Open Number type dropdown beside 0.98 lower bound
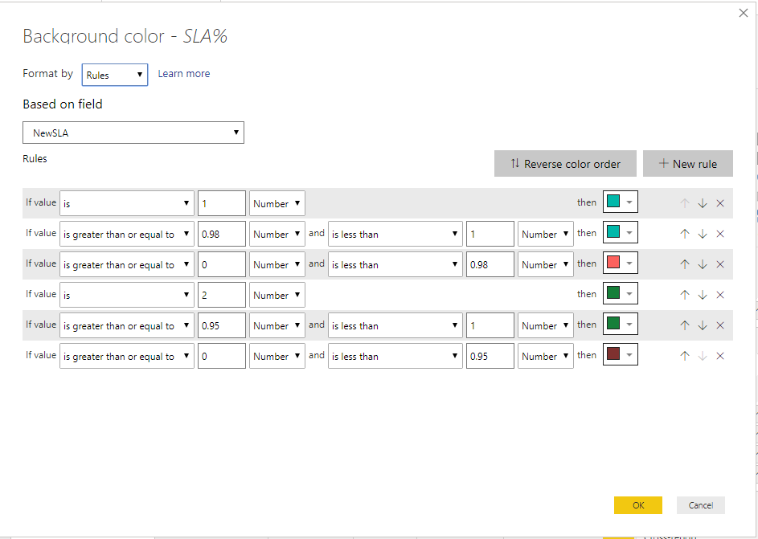 pyautogui.click(x=277, y=234)
